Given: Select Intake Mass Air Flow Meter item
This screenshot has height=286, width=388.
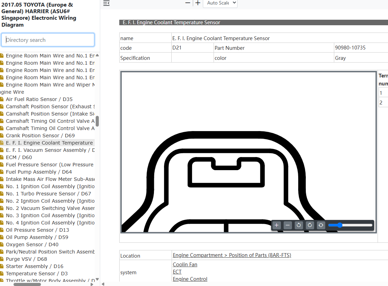Looking at the screenshot, I should [x=50, y=179].
